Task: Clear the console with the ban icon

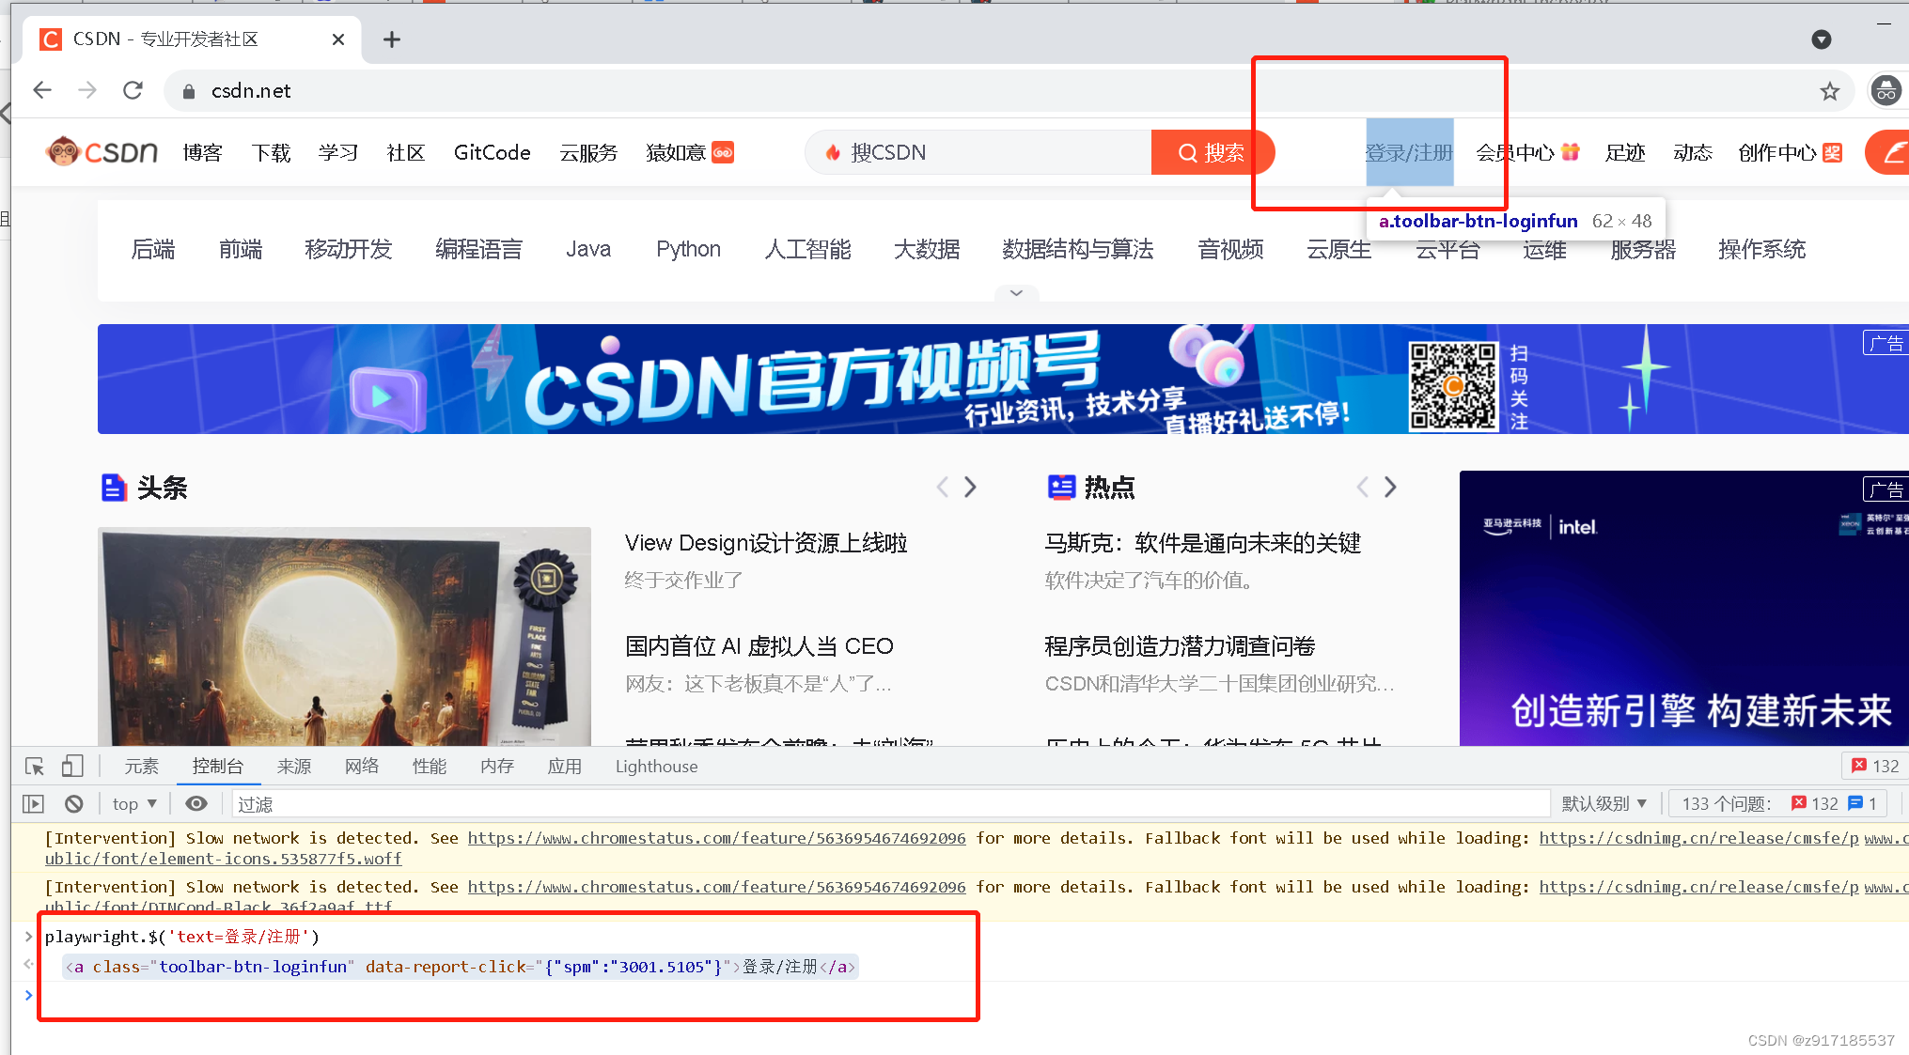Action: pyautogui.click(x=74, y=804)
